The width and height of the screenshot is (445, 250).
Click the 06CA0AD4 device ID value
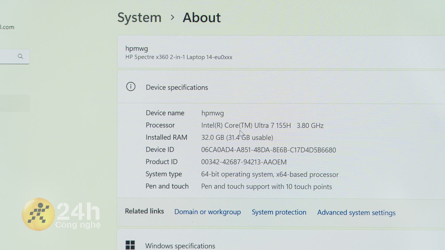[269, 150]
